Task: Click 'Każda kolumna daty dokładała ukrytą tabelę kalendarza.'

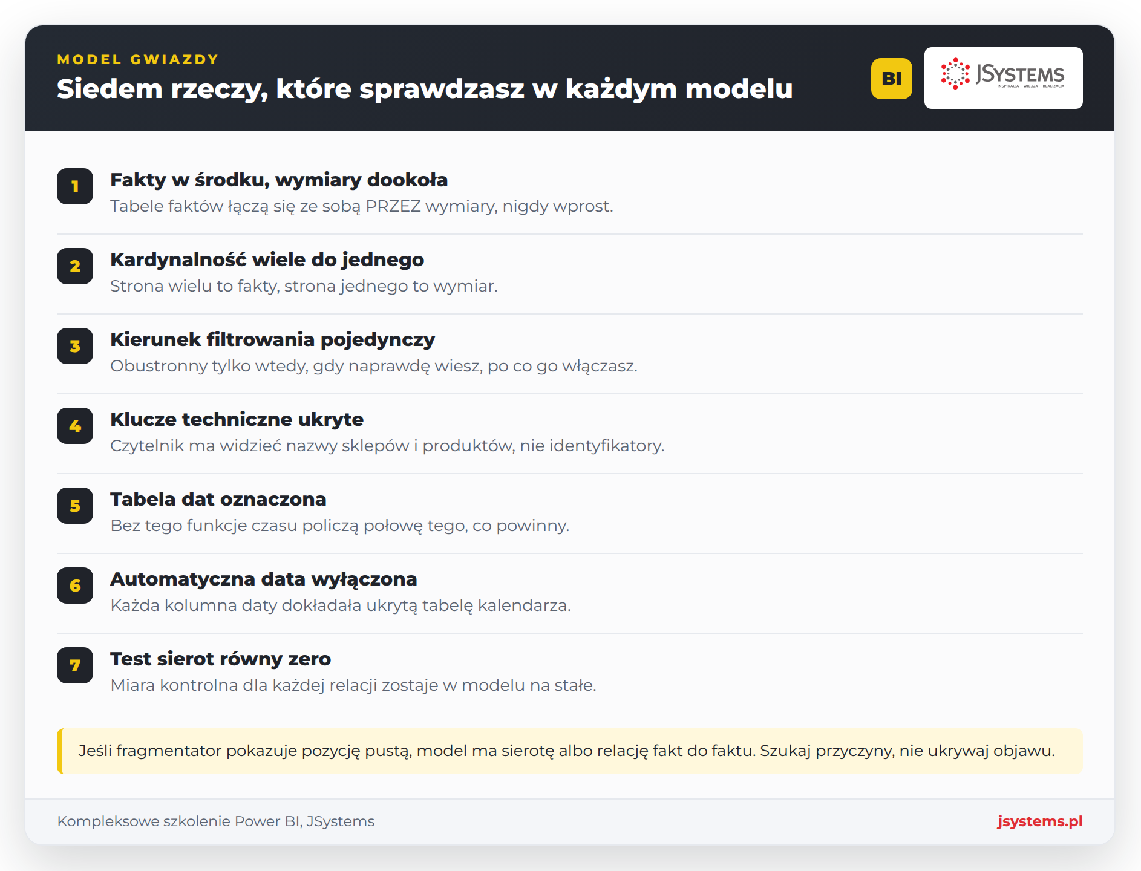Action: (x=341, y=605)
